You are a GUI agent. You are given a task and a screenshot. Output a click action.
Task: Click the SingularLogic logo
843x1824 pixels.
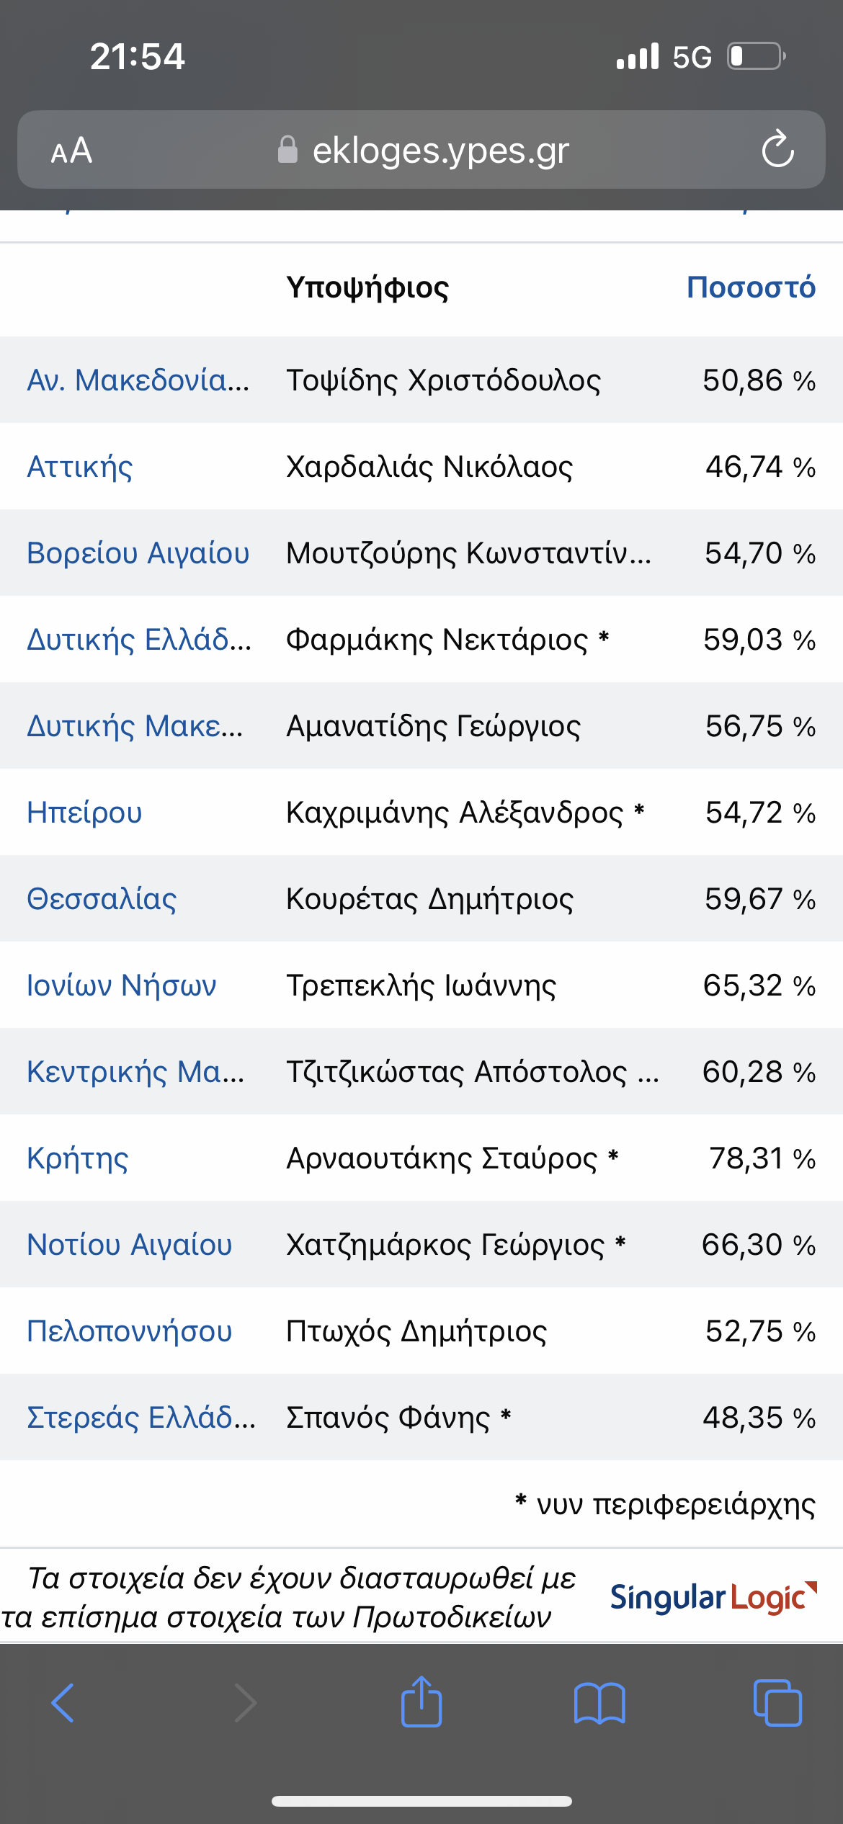[x=713, y=1597]
